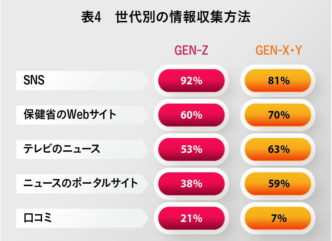Click the 38% red pill
Viewport: 332px width, 241px height.
pos(192,184)
